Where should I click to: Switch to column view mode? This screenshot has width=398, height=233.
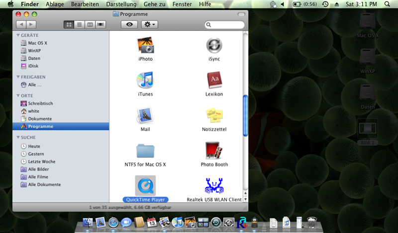(90, 24)
